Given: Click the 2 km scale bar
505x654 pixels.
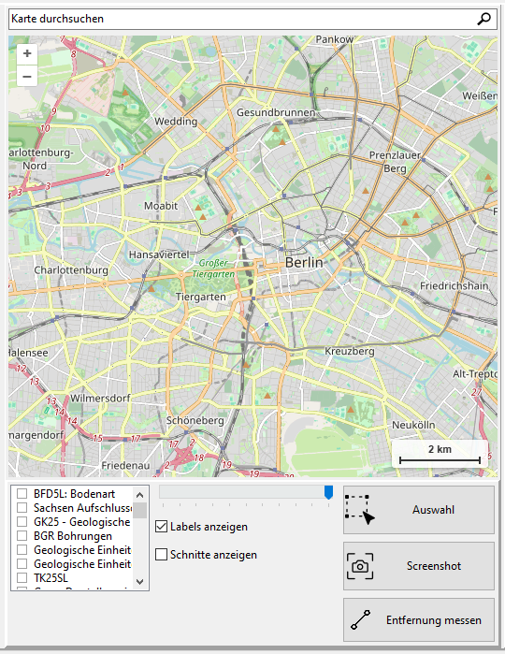Looking at the screenshot, I should pyautogui.click(x=440, y=454).
